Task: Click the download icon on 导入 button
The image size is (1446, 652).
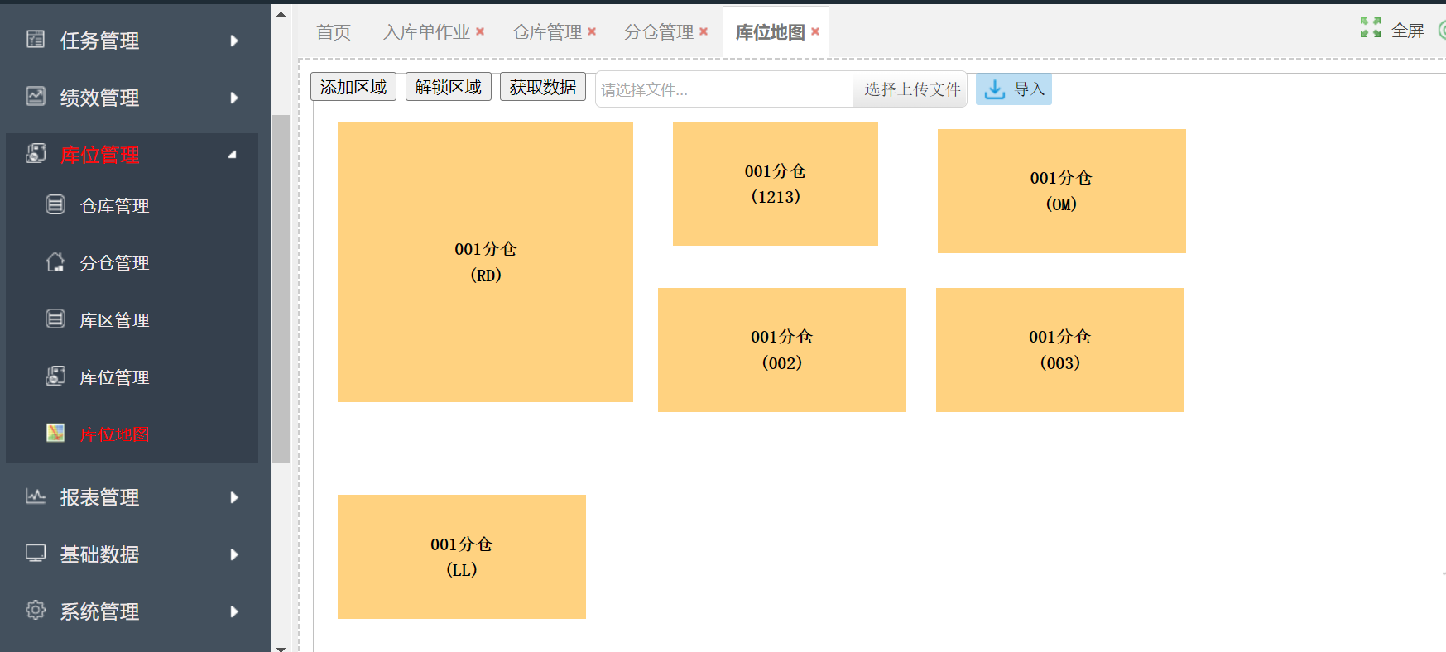Action: 995,89
